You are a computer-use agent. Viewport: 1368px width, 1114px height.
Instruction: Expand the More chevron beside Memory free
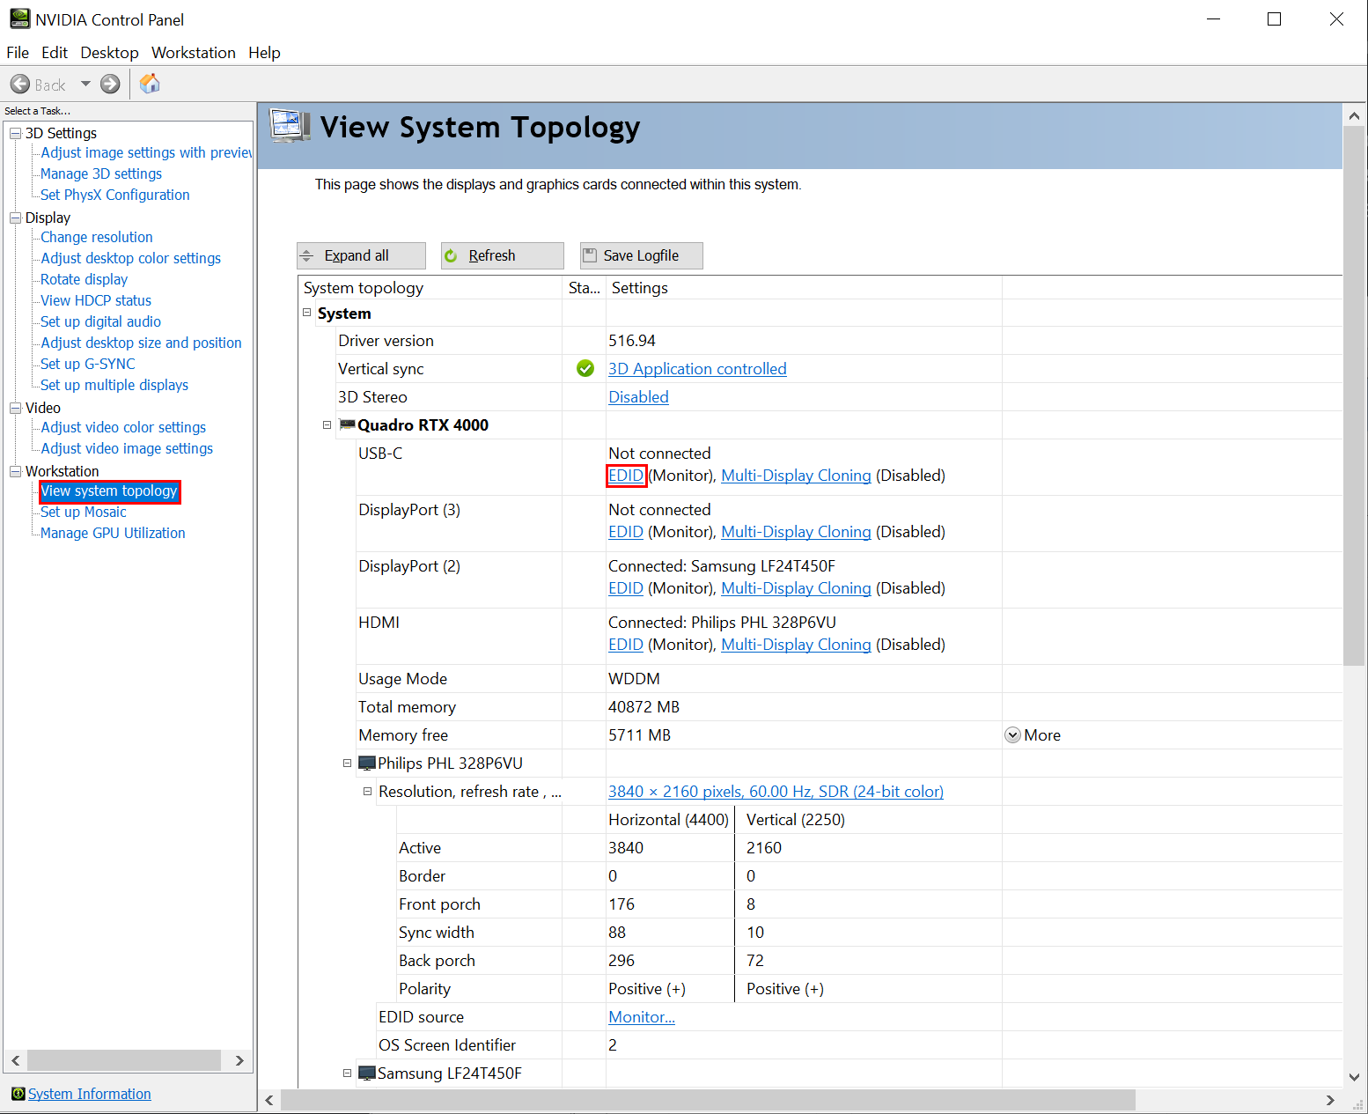(x=1012, y=735)
